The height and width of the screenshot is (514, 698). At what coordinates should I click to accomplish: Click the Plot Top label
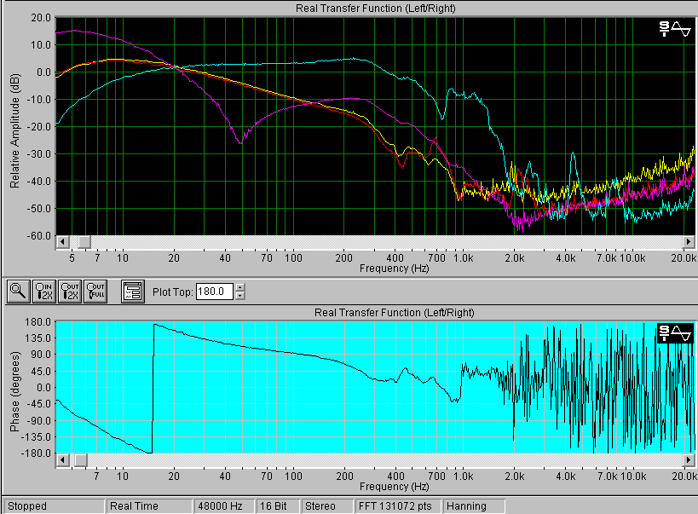tap(173, 292)
